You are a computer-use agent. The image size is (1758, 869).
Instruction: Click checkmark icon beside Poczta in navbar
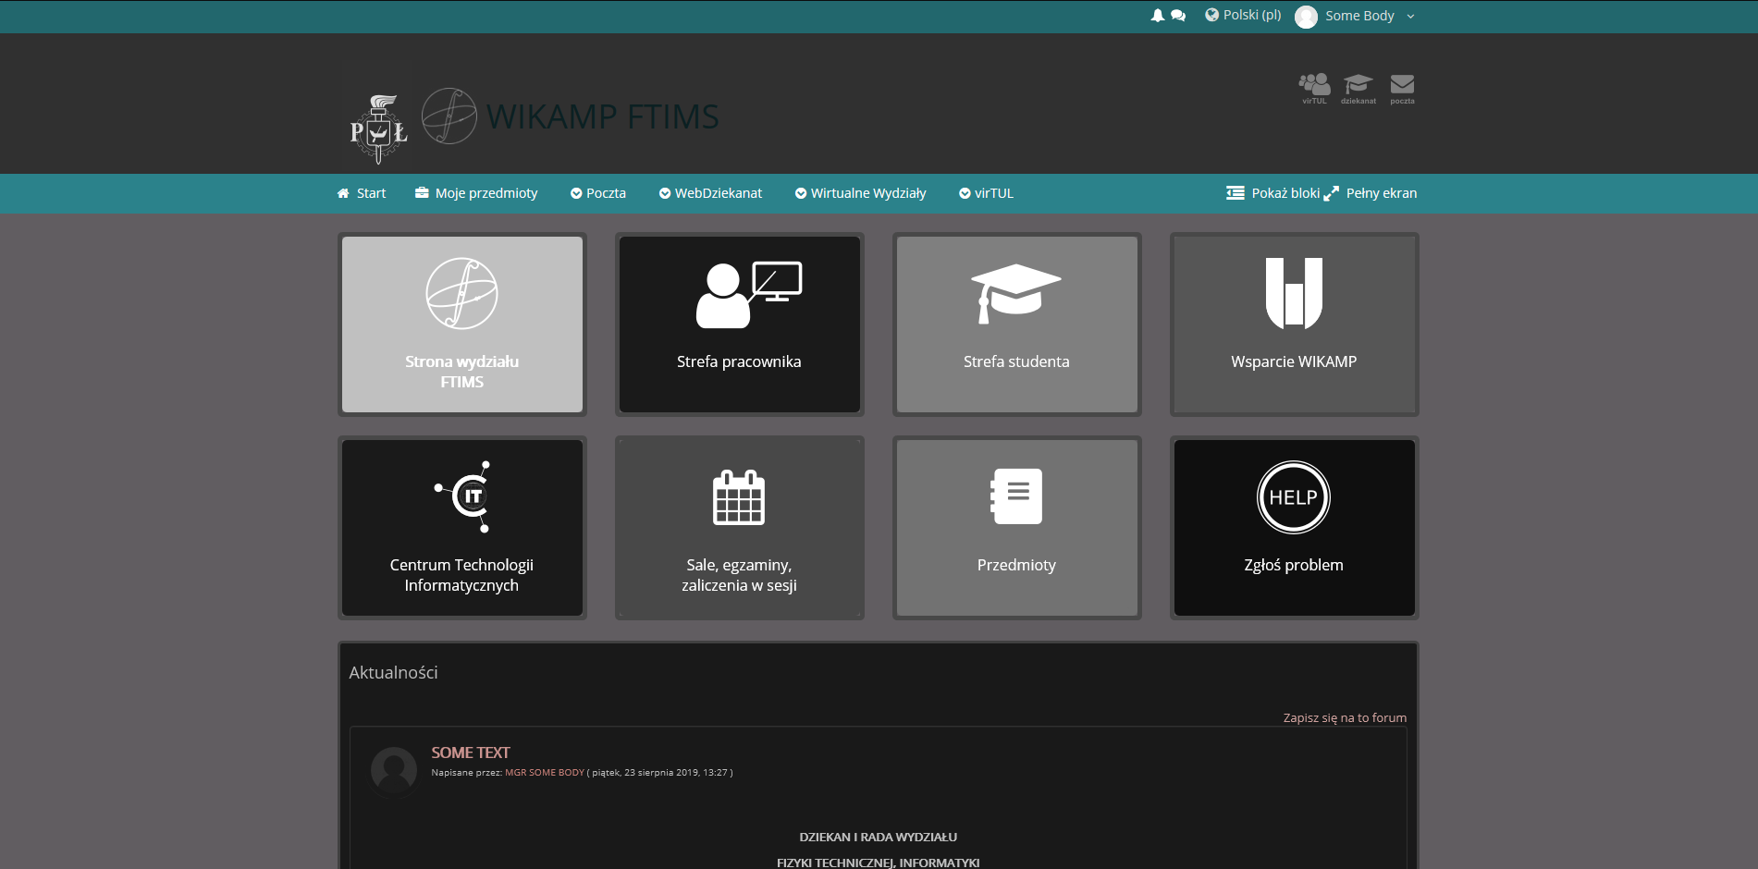coord(576,193)
